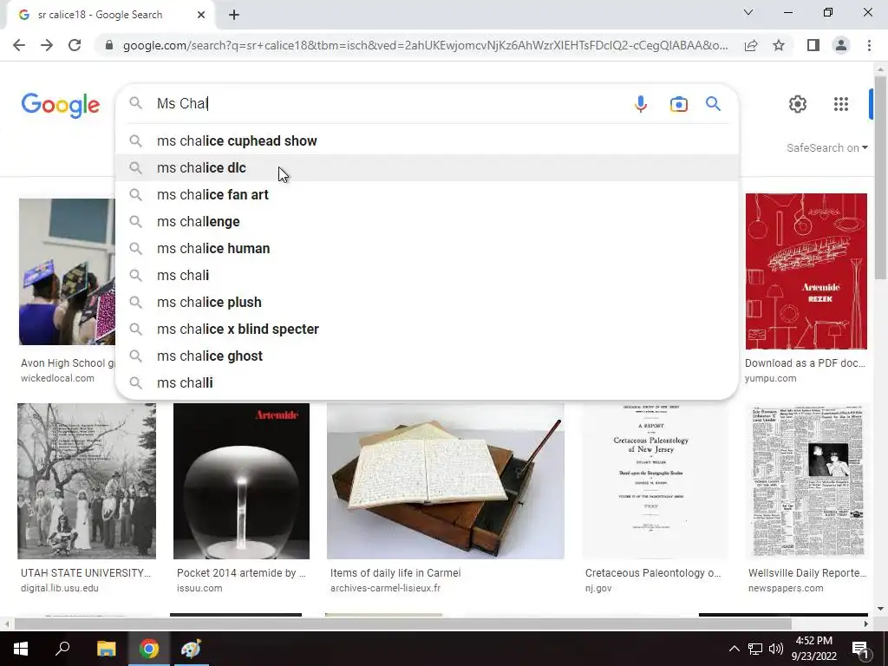Screen dimensions: 888x666
Task: Select suggestion 'ms chalice fan art'
Action: point(427,195)
